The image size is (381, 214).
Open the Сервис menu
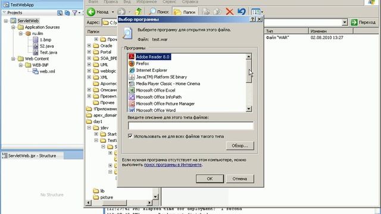(x=169, y=2)
